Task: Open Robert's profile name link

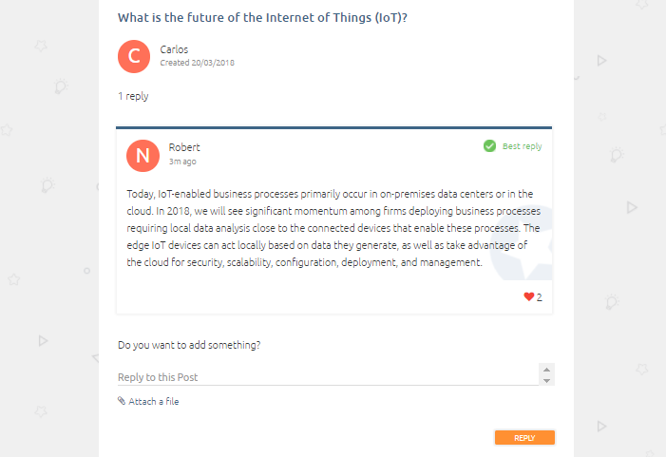Action: pos(184,147)
